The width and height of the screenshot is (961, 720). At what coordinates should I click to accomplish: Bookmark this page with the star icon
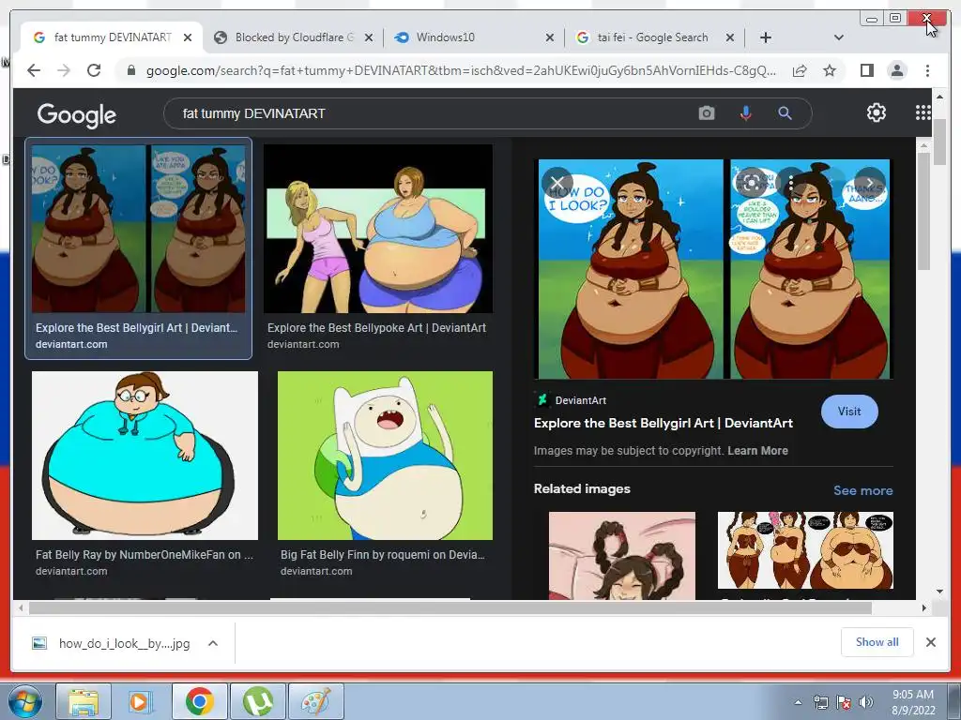(x=830, y=70)
